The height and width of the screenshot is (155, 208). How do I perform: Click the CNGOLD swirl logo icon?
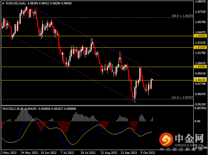(x=166, y=140)
